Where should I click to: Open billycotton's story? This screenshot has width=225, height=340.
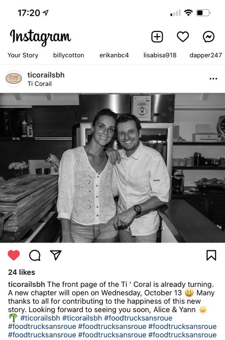pyautogui.click(x=69, y=55)
